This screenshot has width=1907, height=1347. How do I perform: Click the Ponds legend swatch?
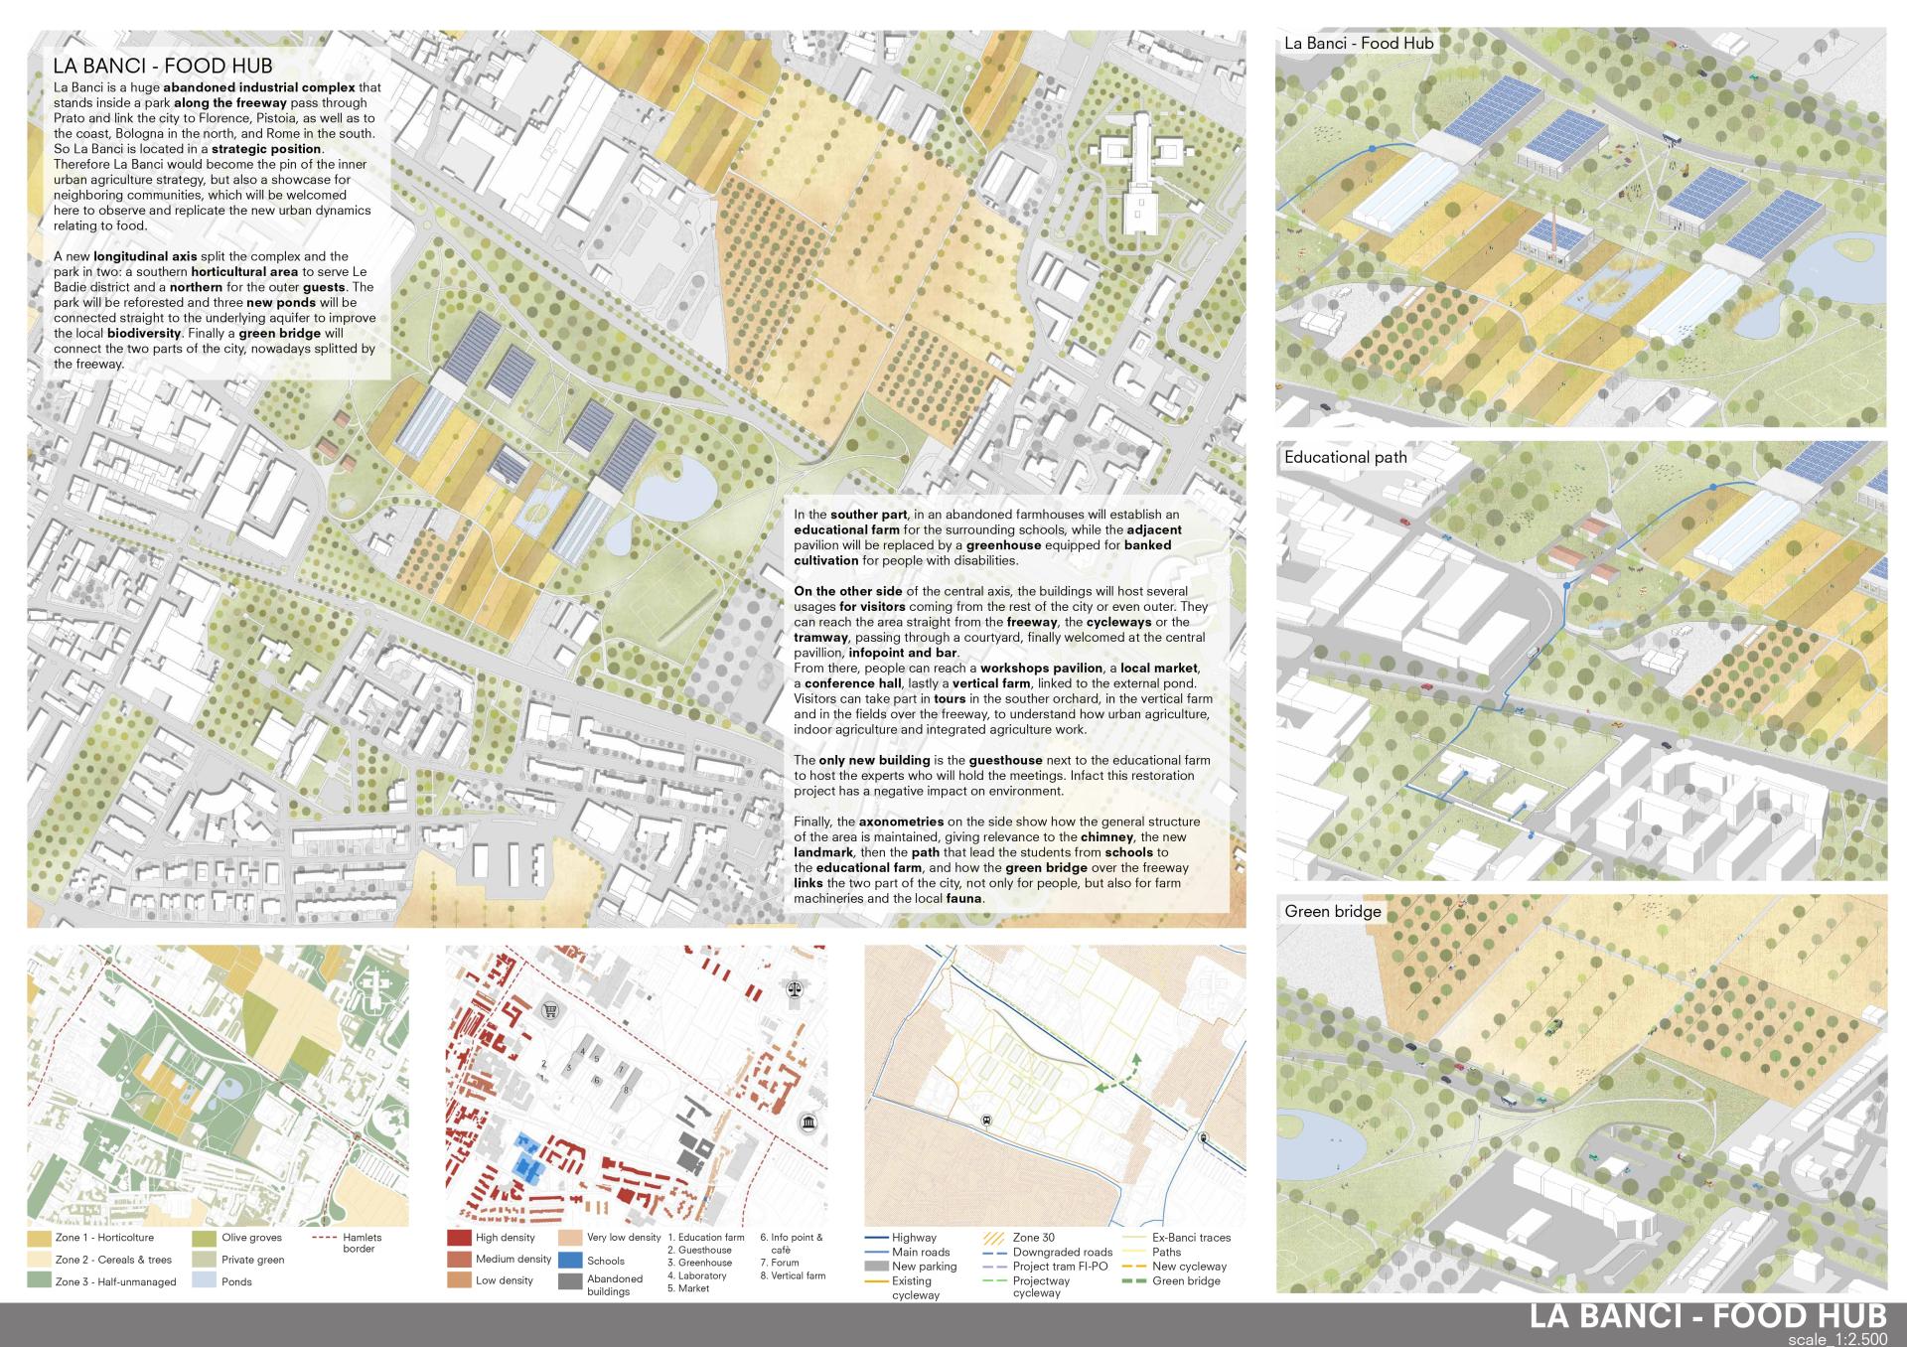point(205,1281)
